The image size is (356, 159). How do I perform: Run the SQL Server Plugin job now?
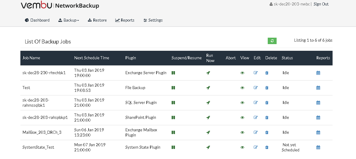[x=208, y=102]
